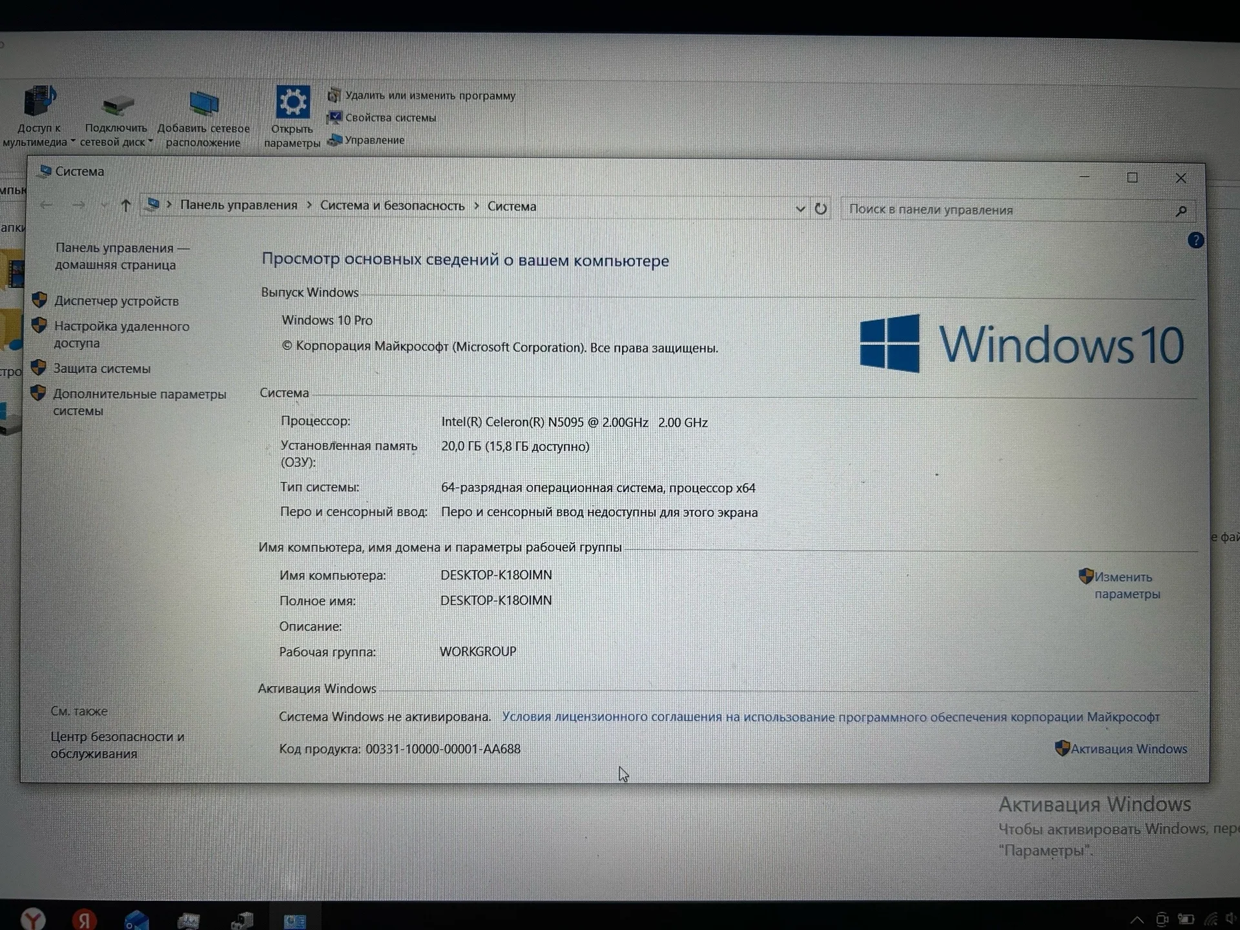The height and width of the screenshot is (930, 1240).
Task: Click the search magnifier icon
Action: [1181, 211]
